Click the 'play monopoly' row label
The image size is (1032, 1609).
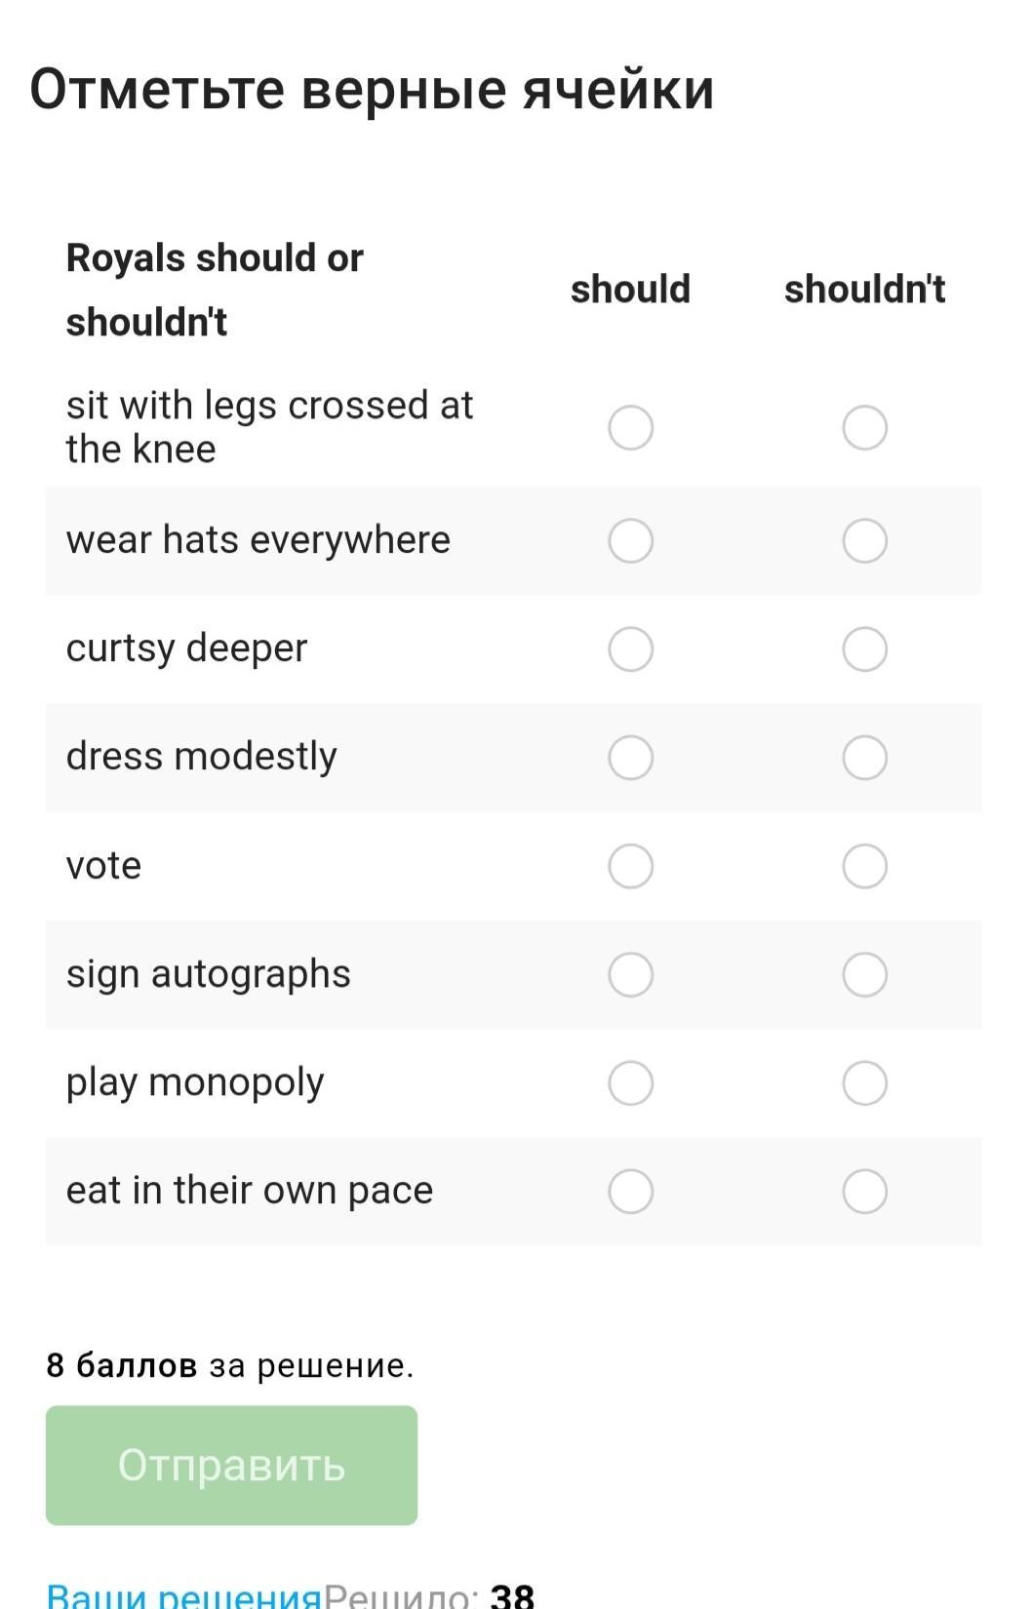pyautogui.click(x=195, y=1082)
